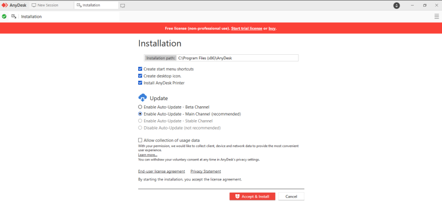Click the green connection status check icon
This screenshot has height=212, width=442.
pos(4,17)
